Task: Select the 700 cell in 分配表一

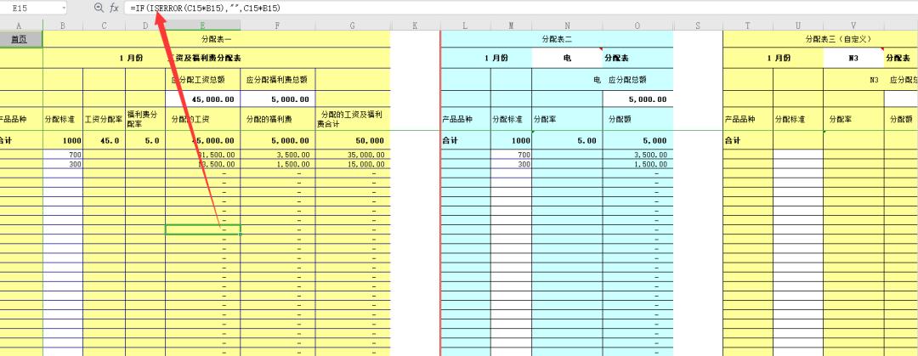Action: coord(63,155)
